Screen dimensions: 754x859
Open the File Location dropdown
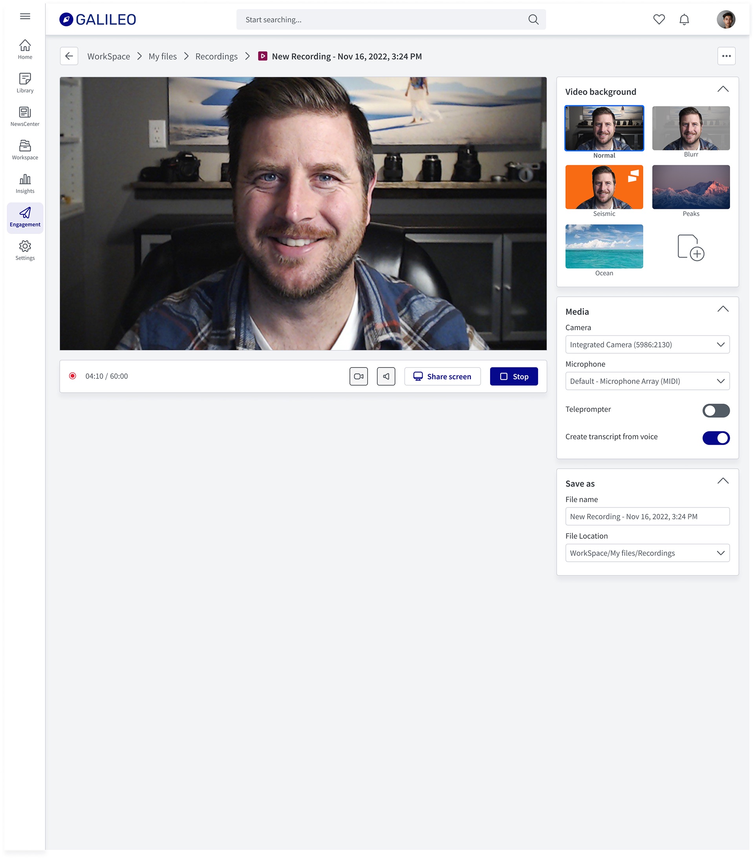point(647,553)
